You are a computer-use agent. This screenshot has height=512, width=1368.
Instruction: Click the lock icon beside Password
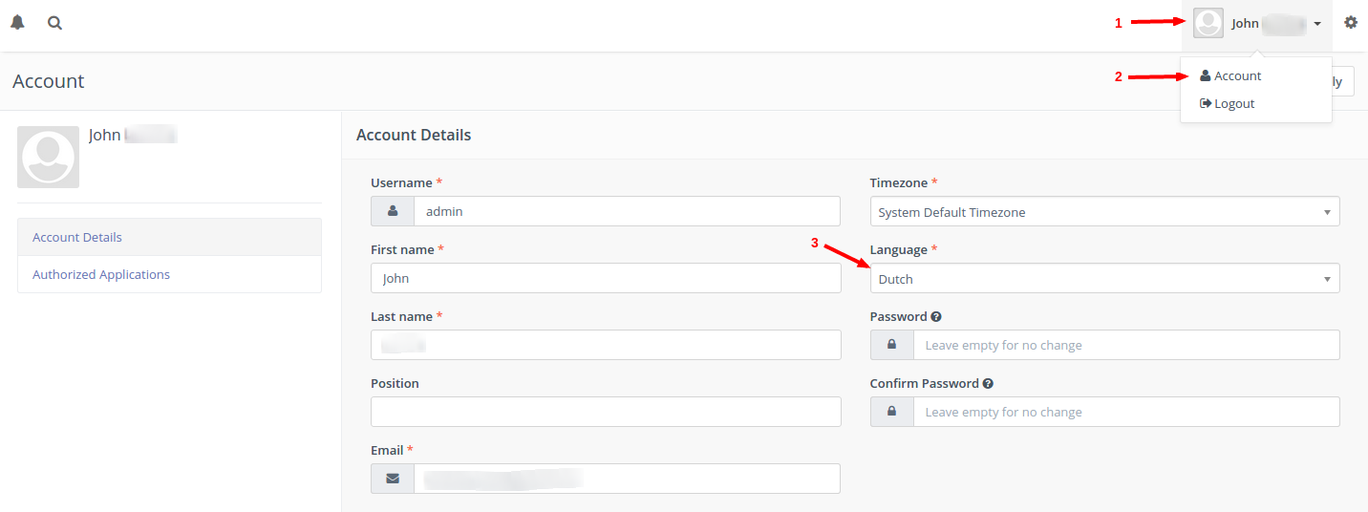pos(892,345)
